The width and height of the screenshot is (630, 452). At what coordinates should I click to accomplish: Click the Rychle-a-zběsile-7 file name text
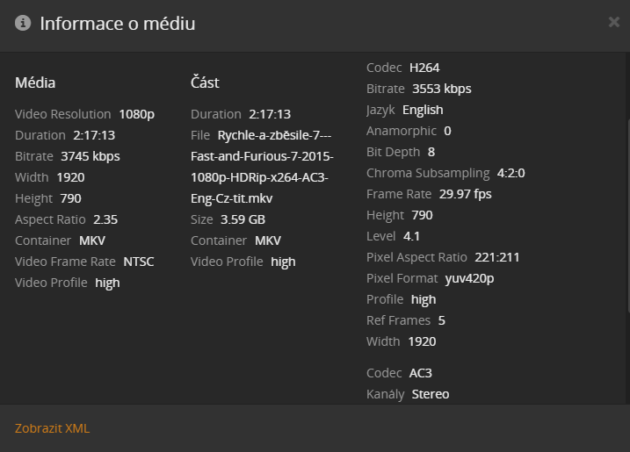(x=262, y=167)
